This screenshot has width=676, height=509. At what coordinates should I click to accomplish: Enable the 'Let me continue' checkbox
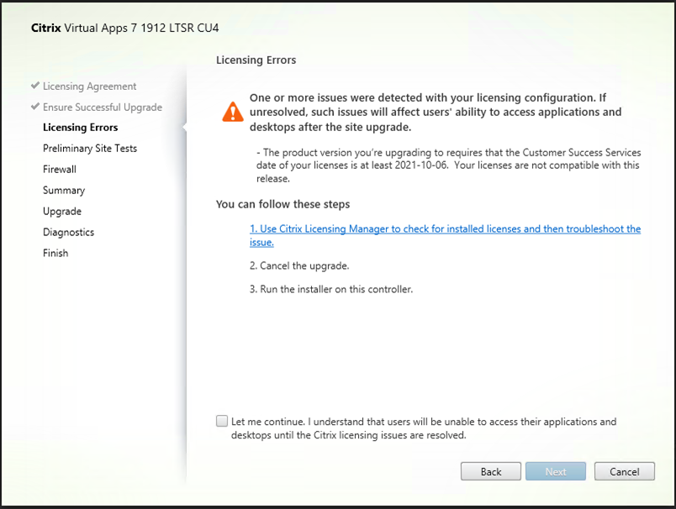(222, 421)
